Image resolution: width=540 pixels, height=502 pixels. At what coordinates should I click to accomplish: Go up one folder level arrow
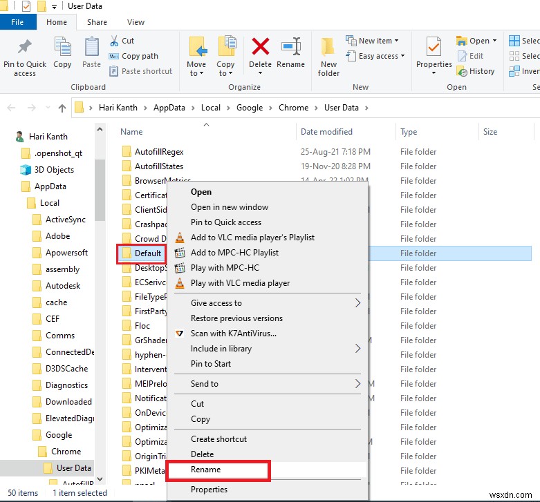click(62, 108)
